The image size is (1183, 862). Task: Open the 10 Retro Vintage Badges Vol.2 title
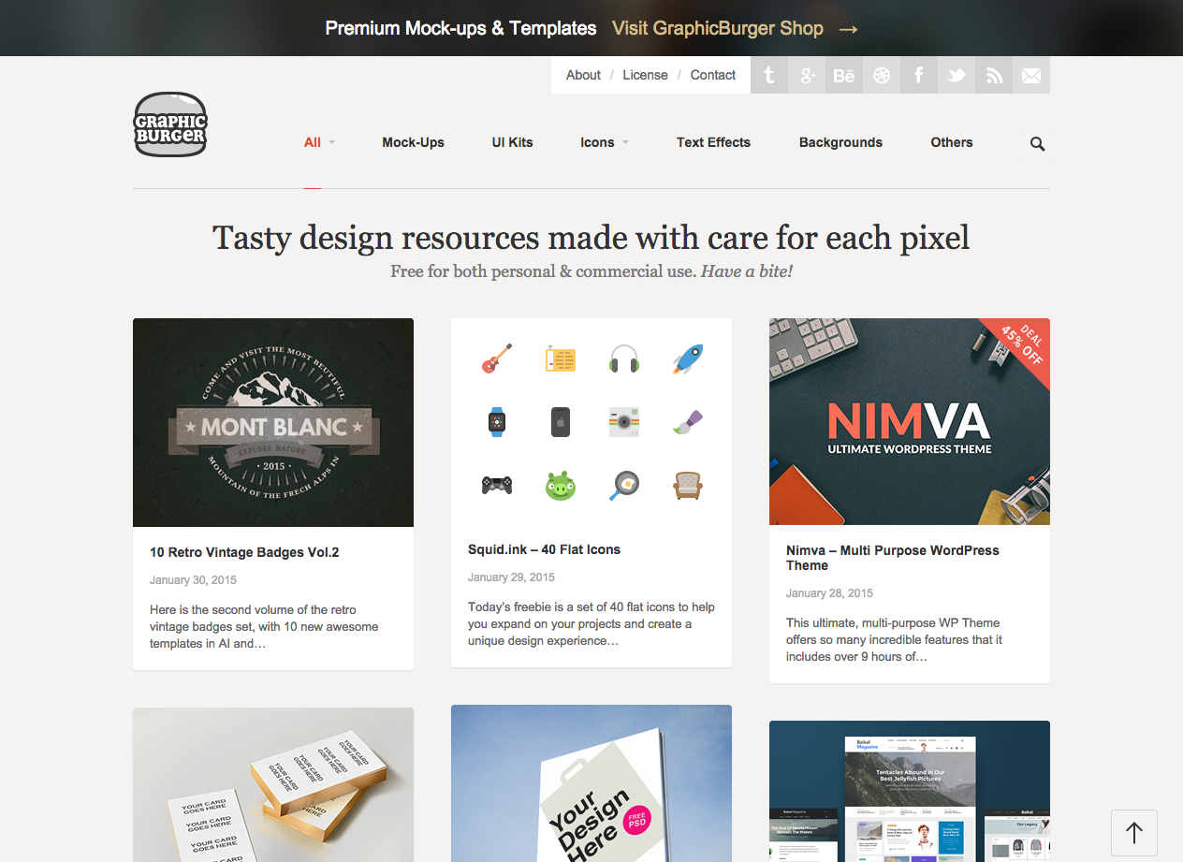click(x=244, y=552)
